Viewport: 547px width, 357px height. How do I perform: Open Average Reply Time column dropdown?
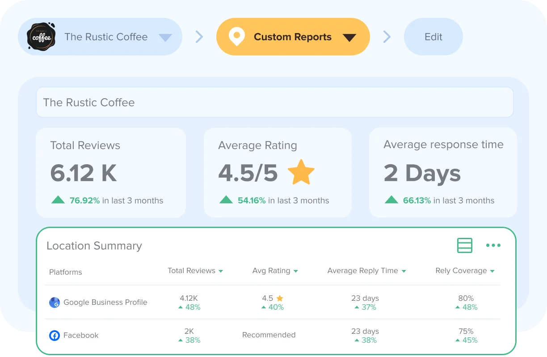click(404, 271)
